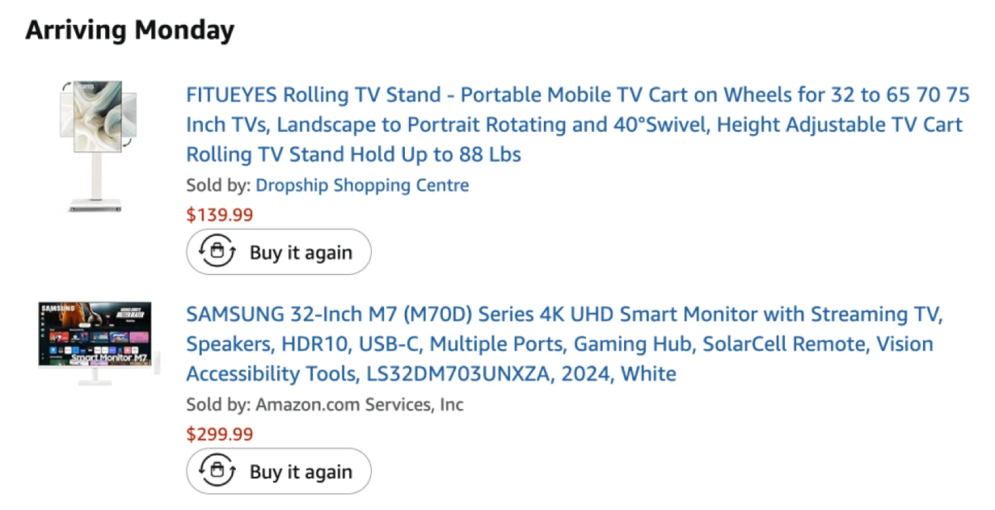Click the Samsung logo in the monitor thumbnail
This screenshot has height=510, width=995.
[x=57, y=308]
